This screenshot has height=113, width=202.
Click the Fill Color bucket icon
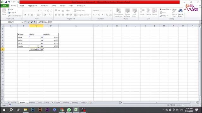click(45, 15)
